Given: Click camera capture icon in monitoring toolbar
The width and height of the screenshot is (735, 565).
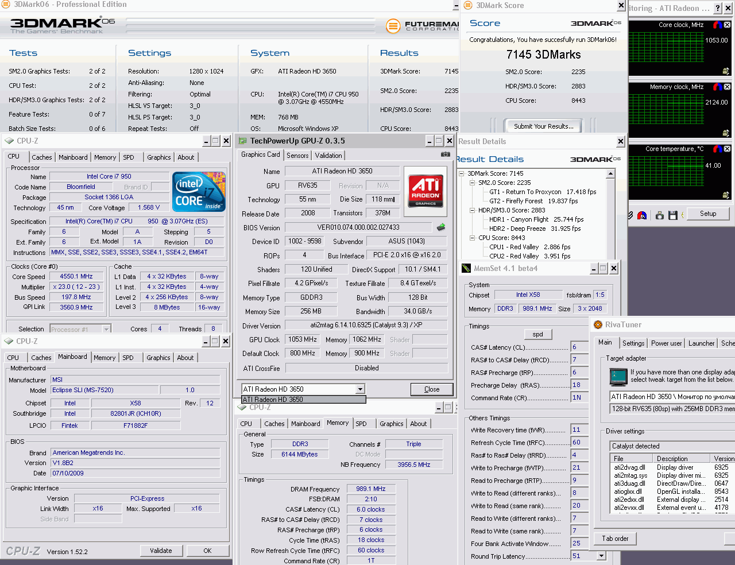Looking at the screenshot, I should (660, 215).
